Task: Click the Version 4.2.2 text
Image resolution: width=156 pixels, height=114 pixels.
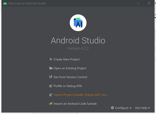Action: pyautogui.click(x=78, y=48)
